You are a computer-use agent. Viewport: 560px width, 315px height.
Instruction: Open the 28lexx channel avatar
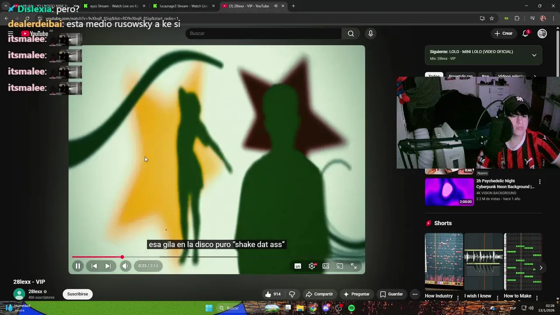(19, 294)
